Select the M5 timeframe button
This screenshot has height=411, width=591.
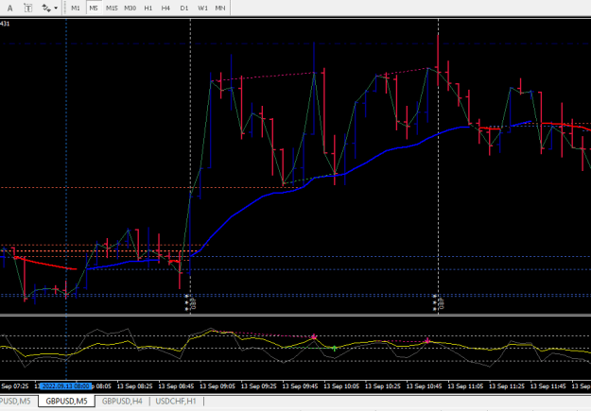click(x=94, y=8)
